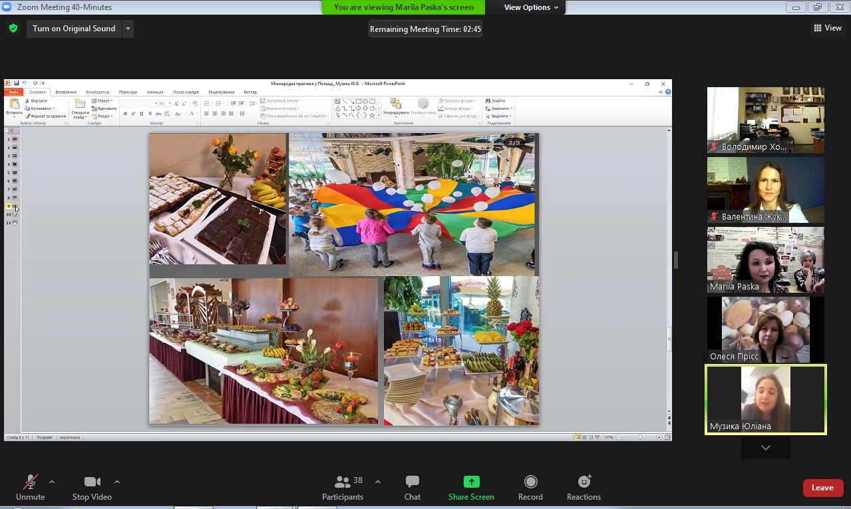Click the green Share Screen icon
The image size is (851, 509).
(x=471, y=482)
